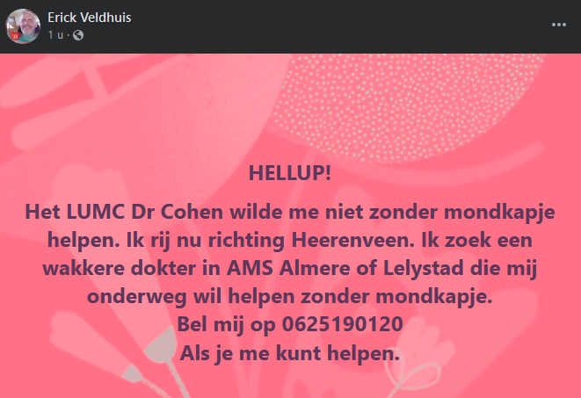Click the globe public audience icon

[x=78, y=35]
